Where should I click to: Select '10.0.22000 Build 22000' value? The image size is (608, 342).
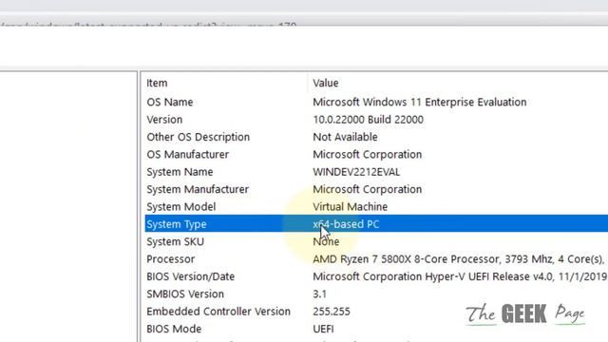click(x=368, y=120)
